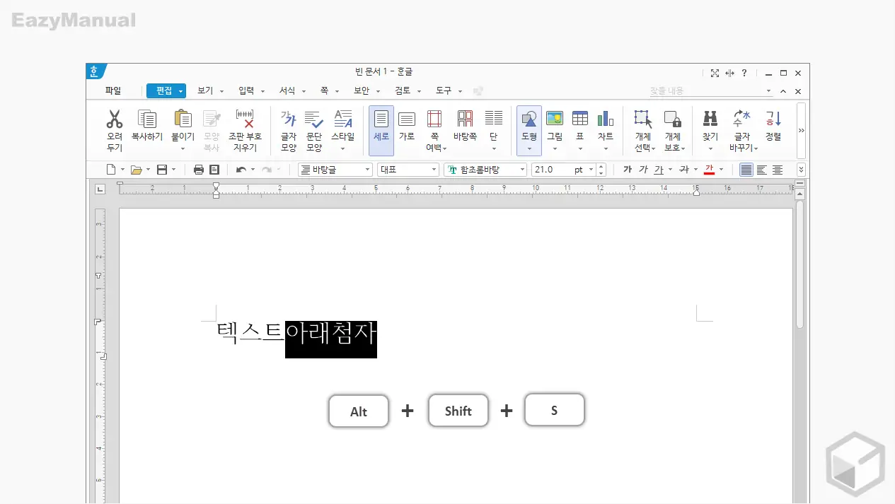895x504 pixels.
Task: Click the 조판 부호 지우기 icon
Action: (245, 119)
